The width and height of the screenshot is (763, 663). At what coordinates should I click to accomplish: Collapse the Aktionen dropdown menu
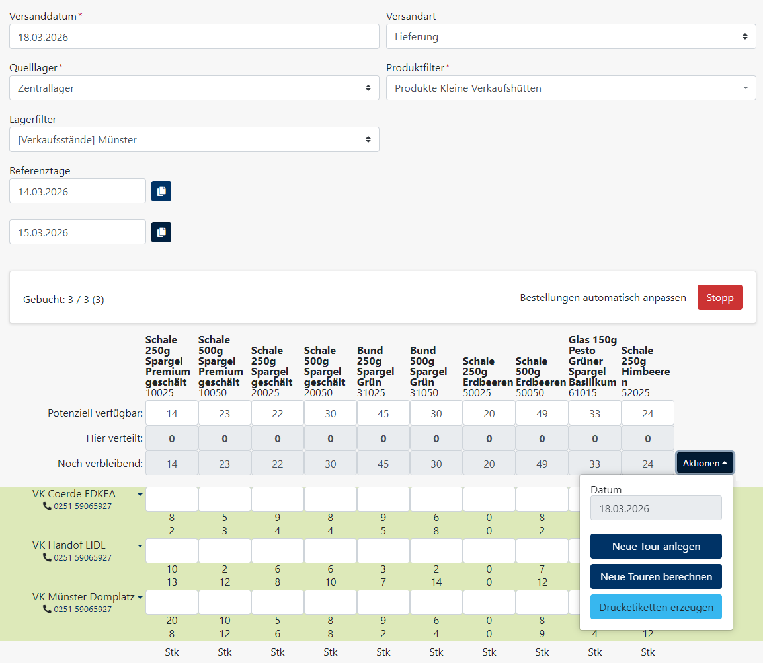pyautogui.click(x=704, y=463)
